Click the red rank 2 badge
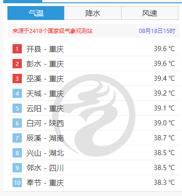The image size is (182, 196). pyautogui.click(x=17, y=64)
